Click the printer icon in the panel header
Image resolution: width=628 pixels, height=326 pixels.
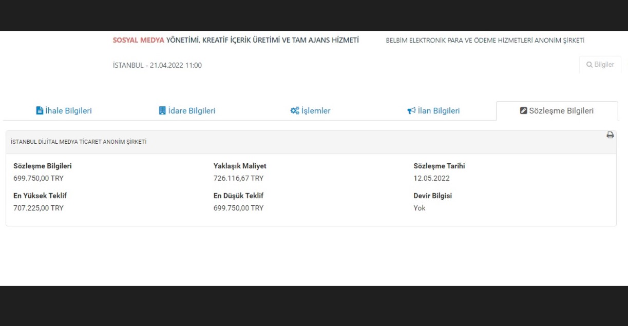(x=610, y=135)
